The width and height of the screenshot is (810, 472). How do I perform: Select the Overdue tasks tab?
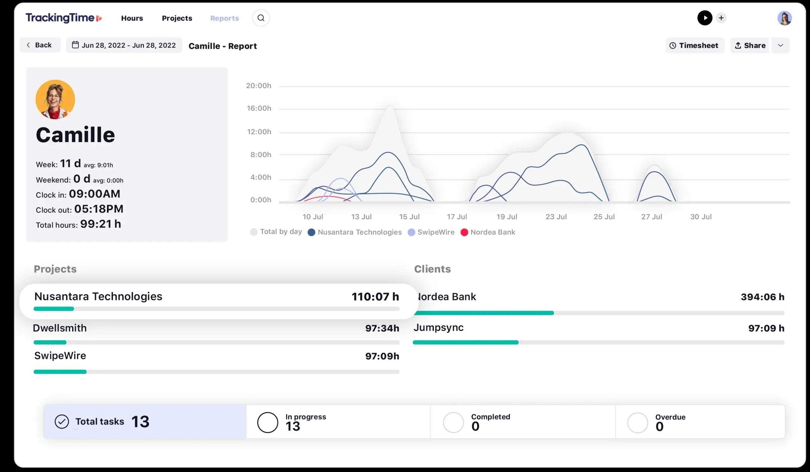[700, 422]
